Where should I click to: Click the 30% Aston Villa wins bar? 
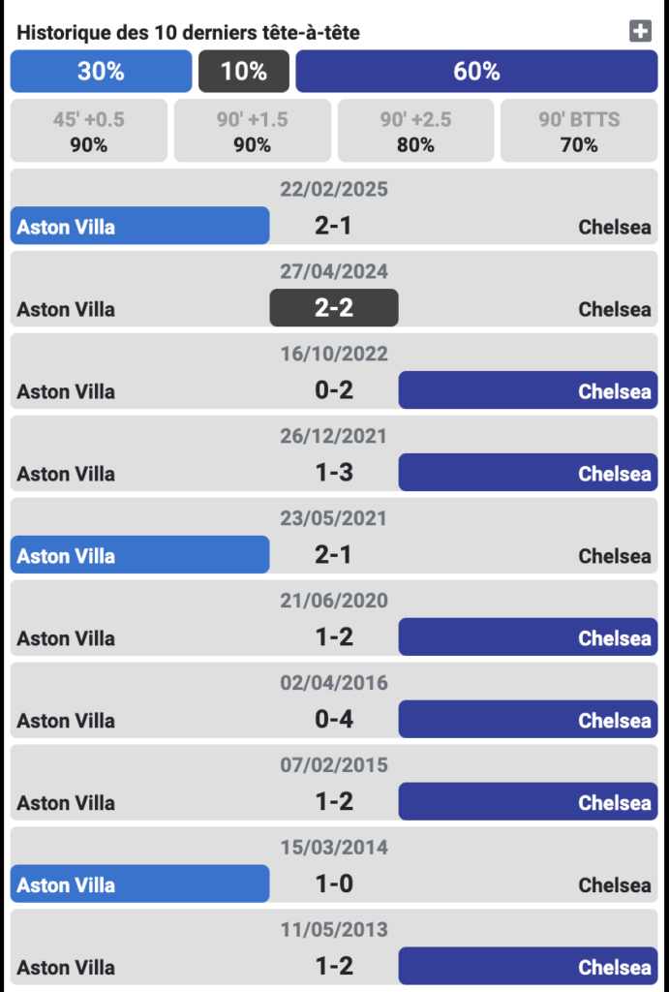(101, 71)
